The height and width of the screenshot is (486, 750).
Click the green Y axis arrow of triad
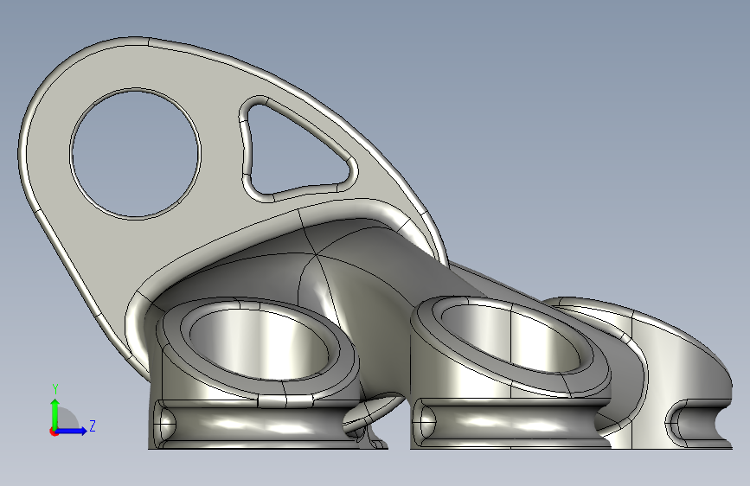coord(55,412)
